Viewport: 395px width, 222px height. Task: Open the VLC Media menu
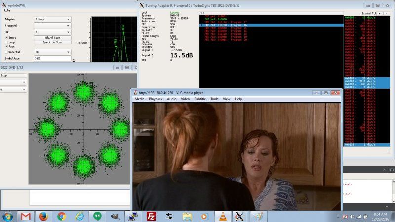(139, 99)
